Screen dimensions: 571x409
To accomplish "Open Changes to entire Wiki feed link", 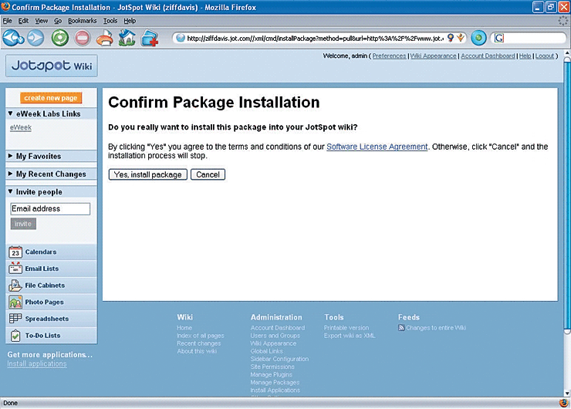I will pyautogui.click(x=436, y=328).
